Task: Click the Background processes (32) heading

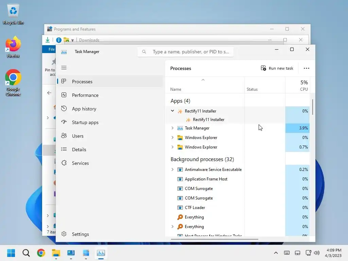Action: 202,159
